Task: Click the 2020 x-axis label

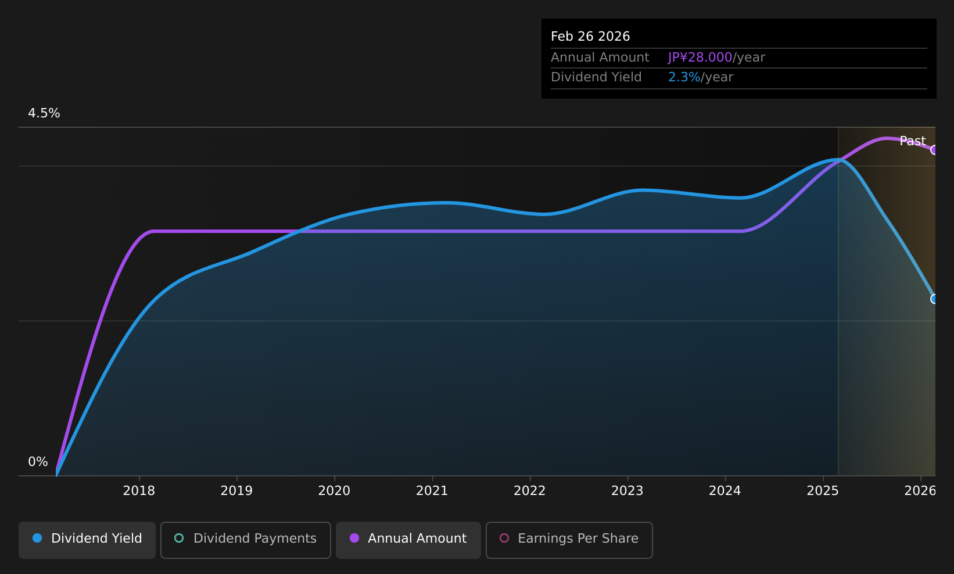Action: 334,491
